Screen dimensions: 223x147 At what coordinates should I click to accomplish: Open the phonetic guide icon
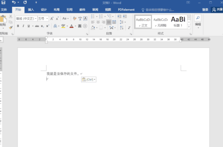pyautogui.click(x=80, y=18)
